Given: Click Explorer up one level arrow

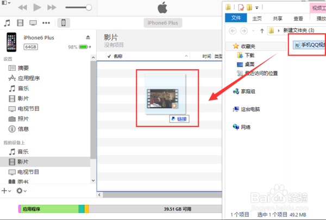Looking at the screenshot, I should [x=262, y=31].
